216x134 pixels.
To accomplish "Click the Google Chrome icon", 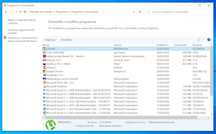I will coord(44,71).
